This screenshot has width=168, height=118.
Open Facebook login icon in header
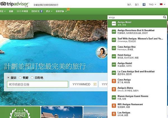[144, 4]
